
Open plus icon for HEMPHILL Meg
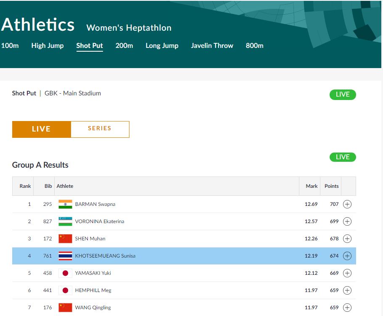(x=347, y=290)
